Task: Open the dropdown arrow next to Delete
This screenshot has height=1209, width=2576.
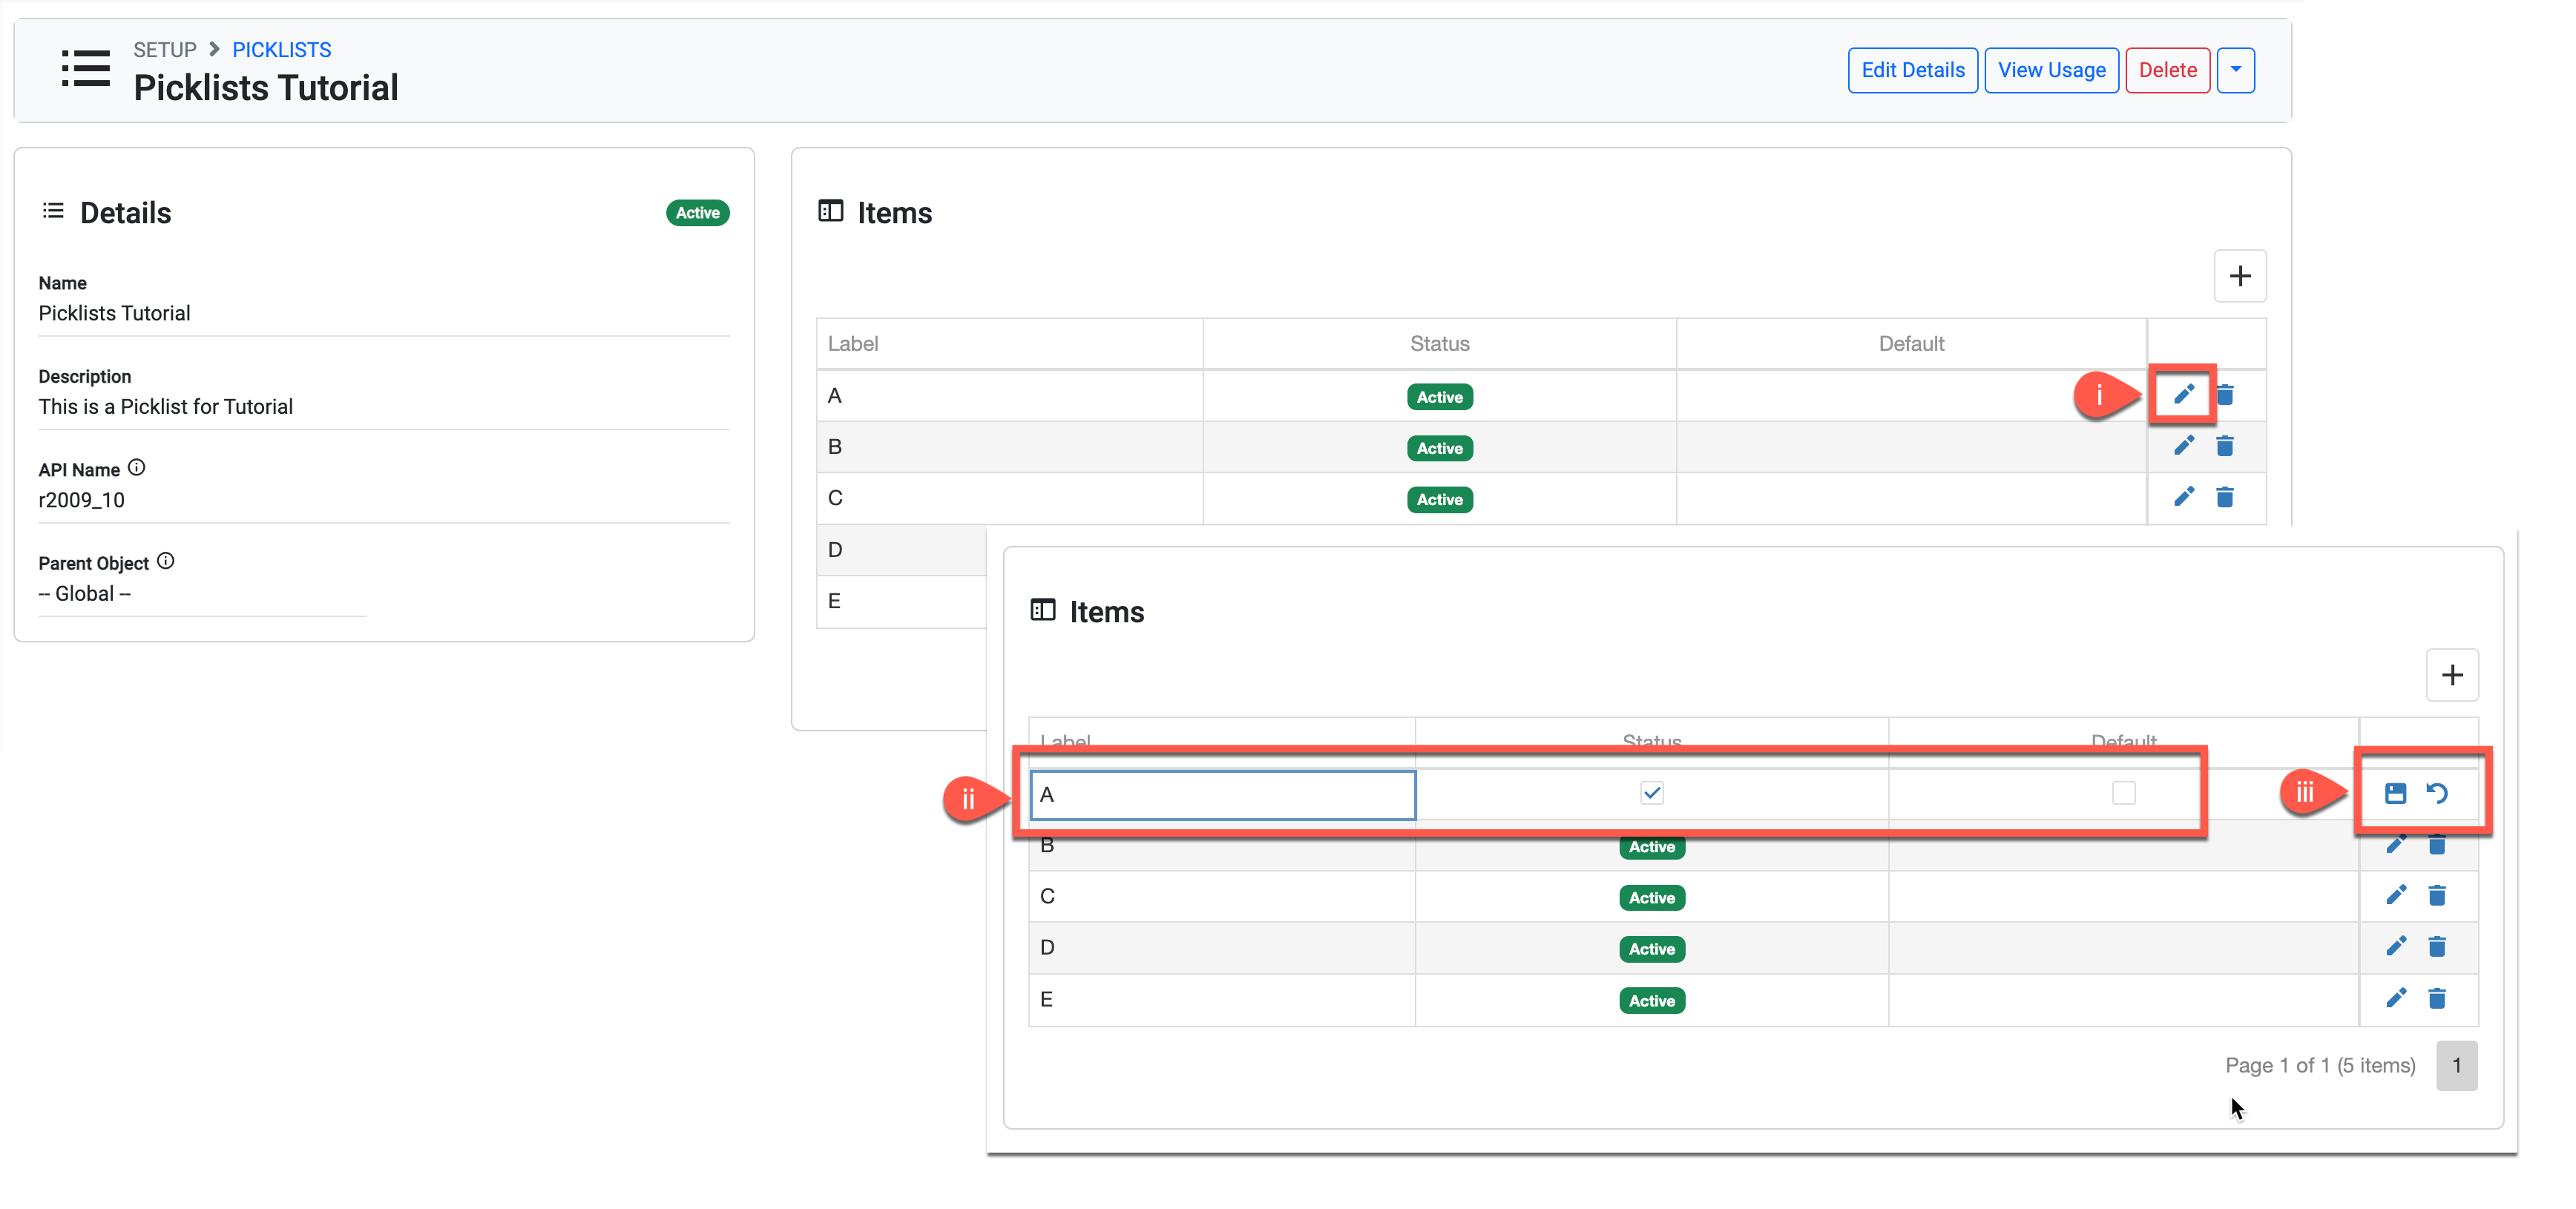Action: 2235,70
